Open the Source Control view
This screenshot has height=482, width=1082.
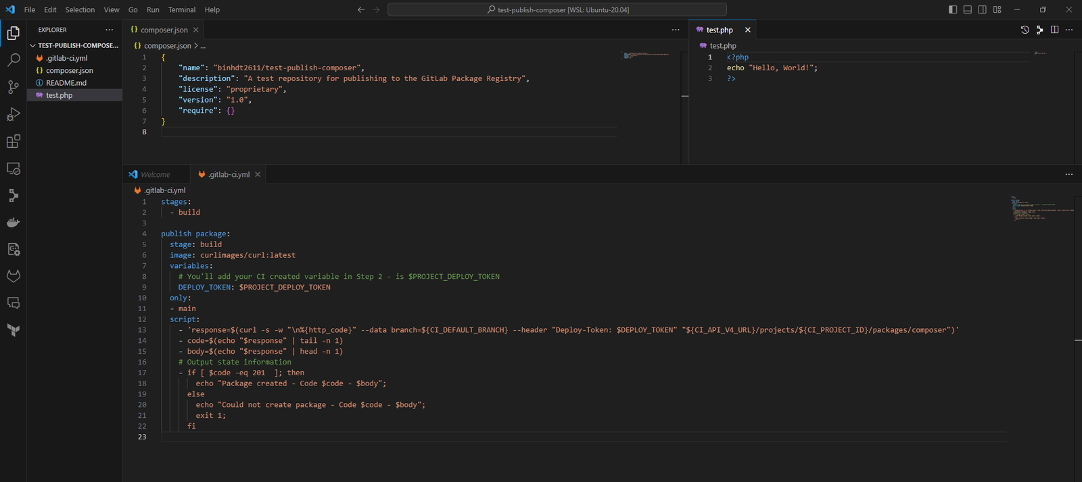[13, 87]
